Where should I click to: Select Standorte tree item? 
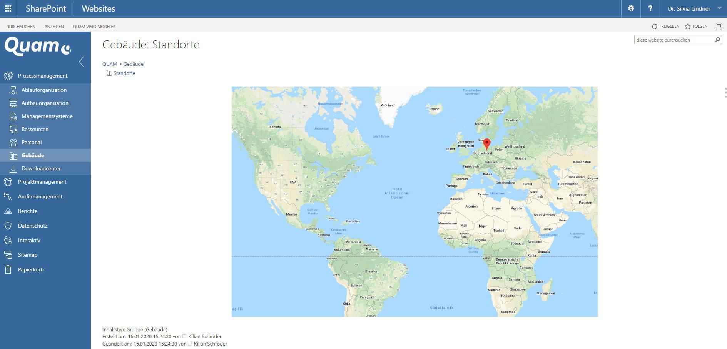pyautogui.click(x=124, y=73)
